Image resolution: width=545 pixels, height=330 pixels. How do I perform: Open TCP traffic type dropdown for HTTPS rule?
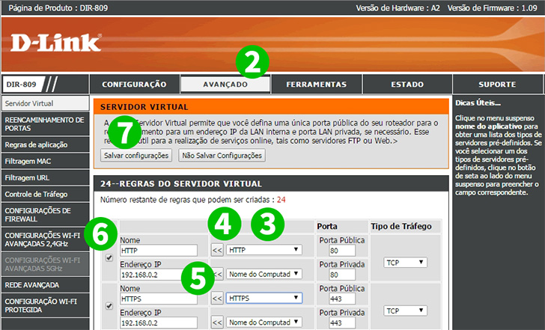pos(405,311)
